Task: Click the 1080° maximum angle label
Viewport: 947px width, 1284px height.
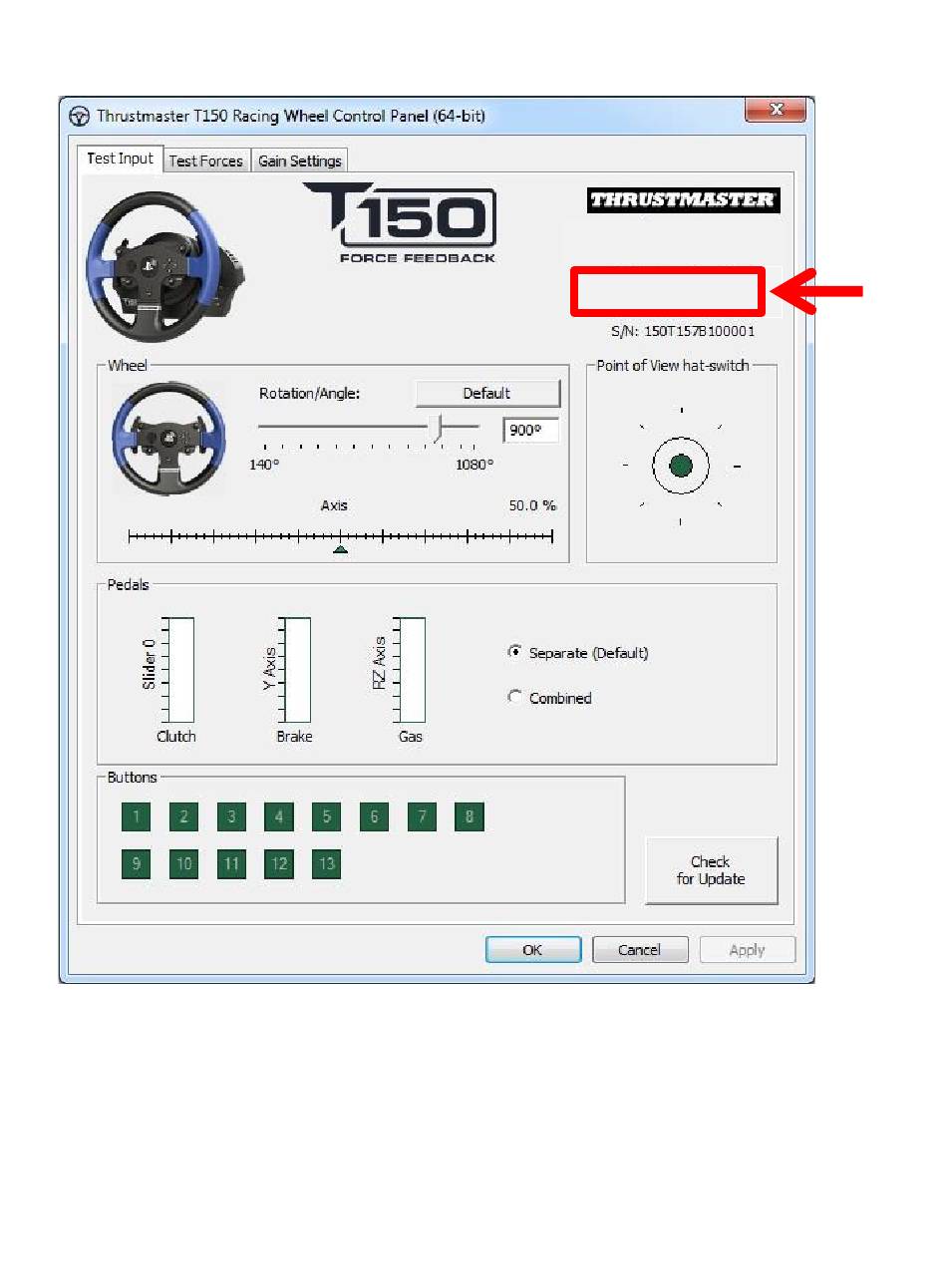Action: tap(474, 465)
